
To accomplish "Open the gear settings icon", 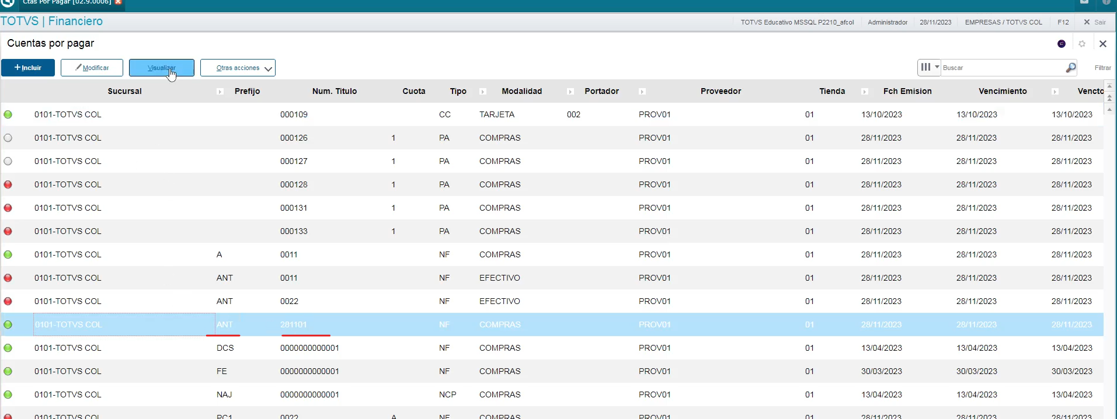I will click(x=1082, y=44).
